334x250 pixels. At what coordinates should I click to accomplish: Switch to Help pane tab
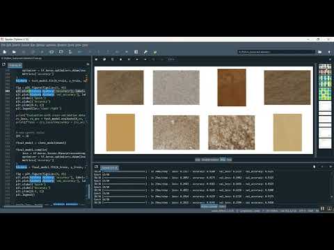(198, 160)
